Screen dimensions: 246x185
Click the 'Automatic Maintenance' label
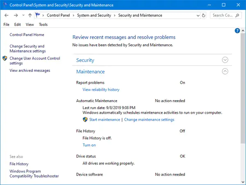pyautogui.click(x=97, y=101)
